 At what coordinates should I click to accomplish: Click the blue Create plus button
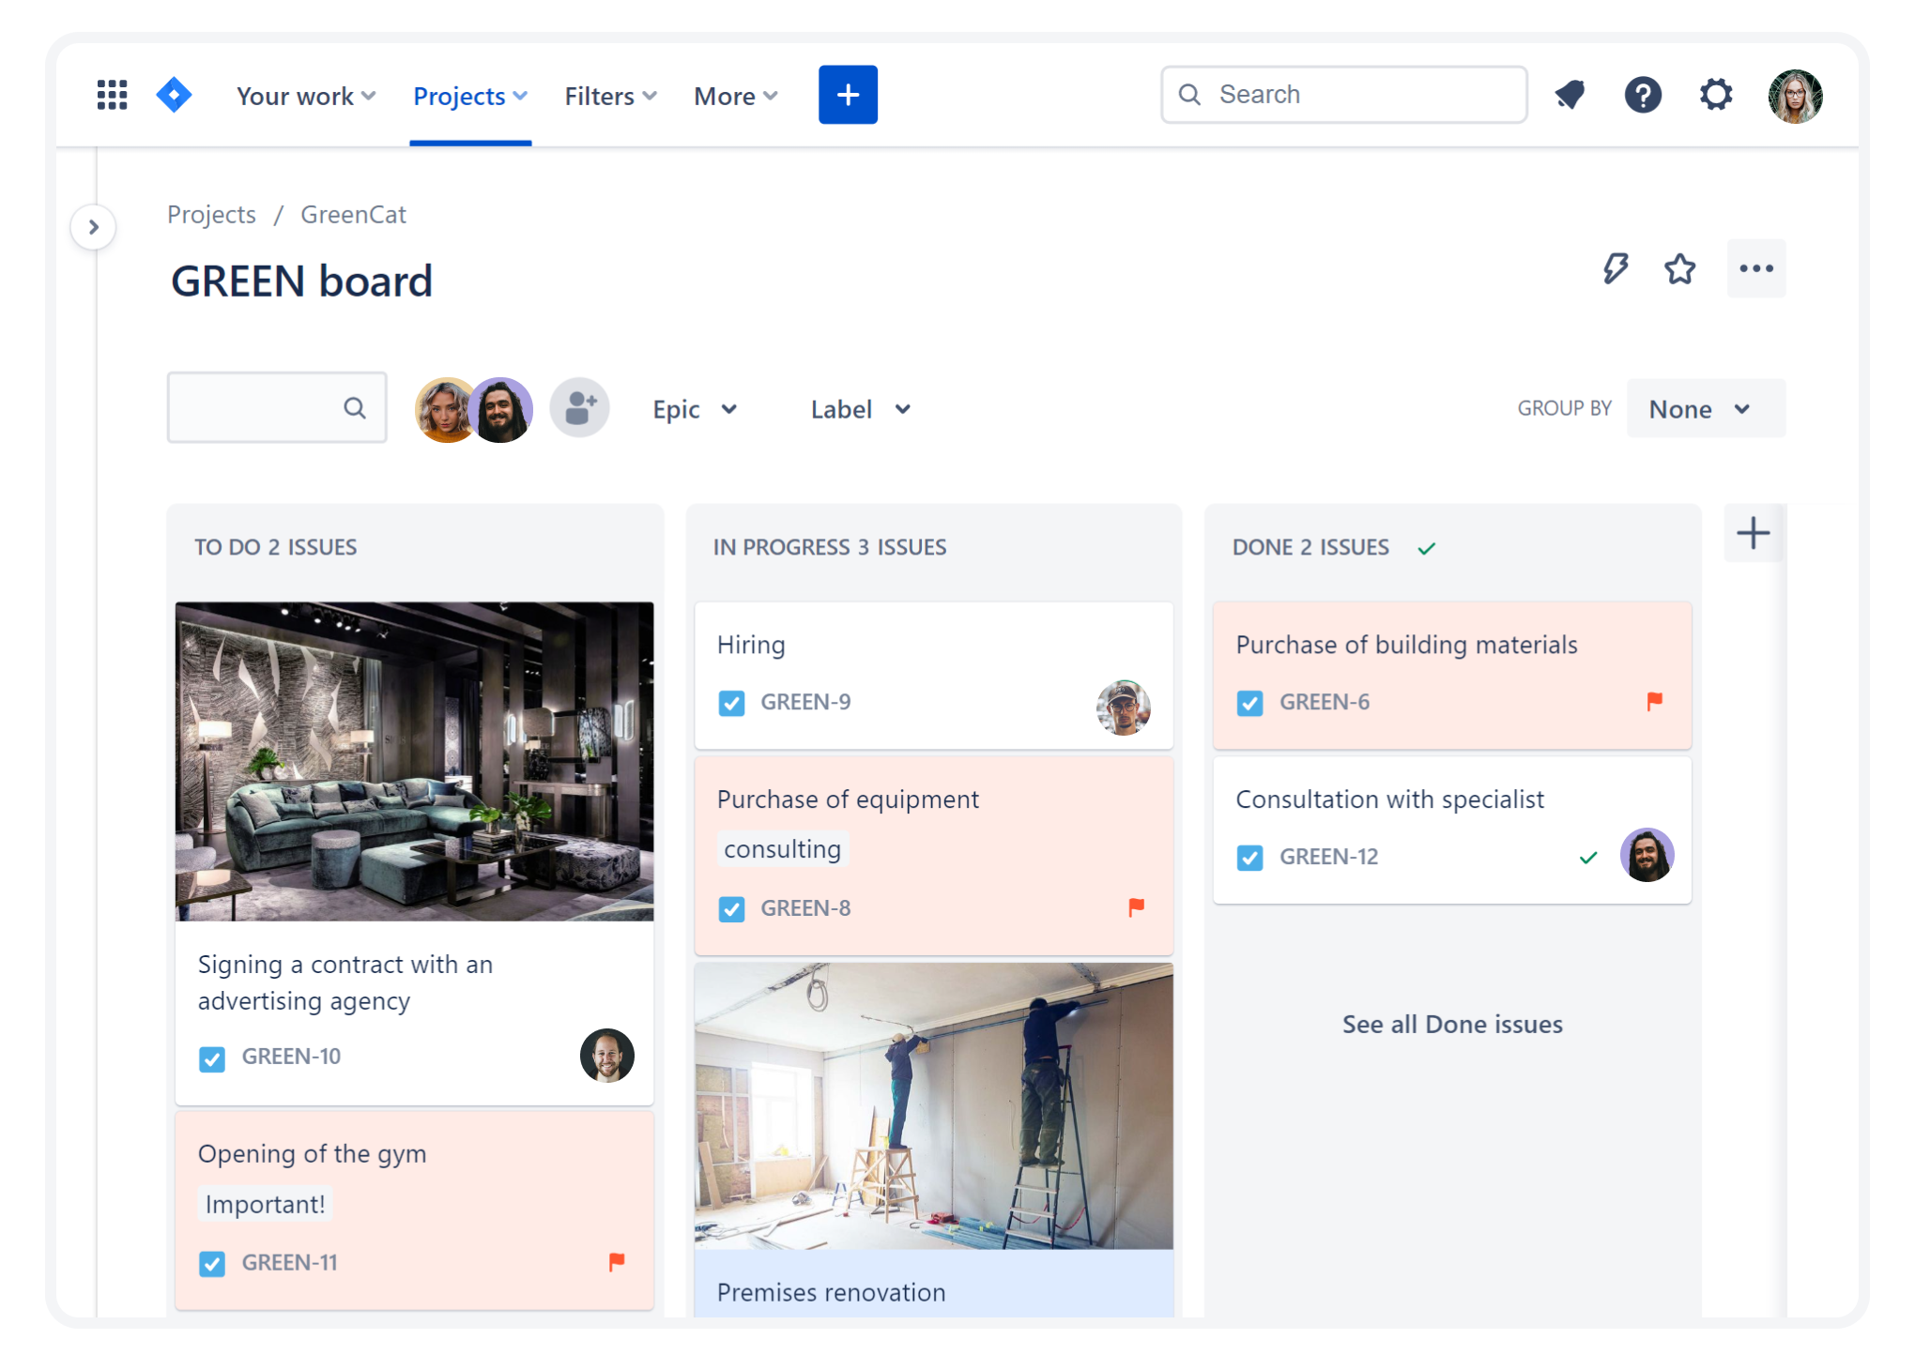(x=848, y=95)
